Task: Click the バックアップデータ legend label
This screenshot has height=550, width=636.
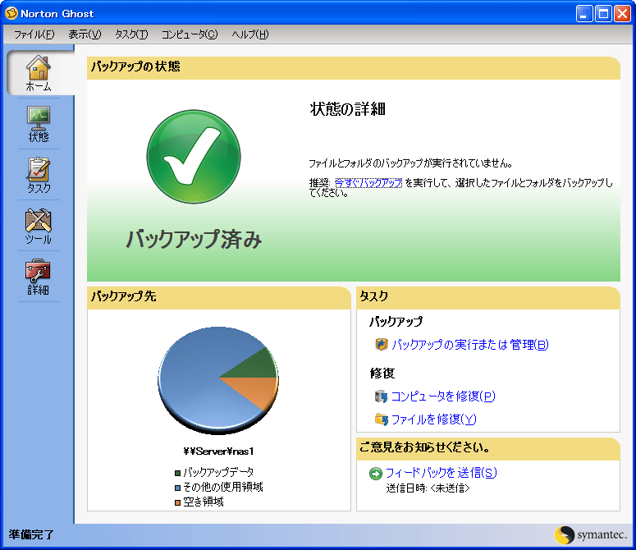Action: click(218, 473)
